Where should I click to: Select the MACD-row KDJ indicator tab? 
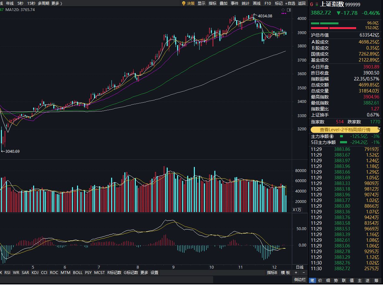pos(35,272)
